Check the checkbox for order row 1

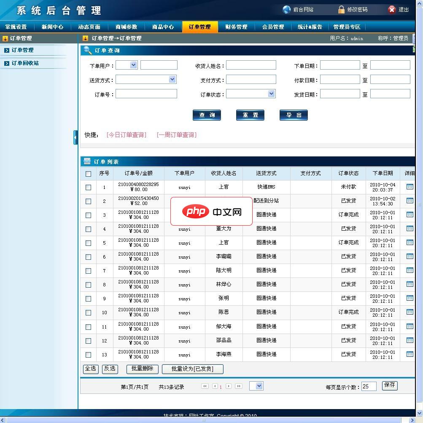point(88,187)
